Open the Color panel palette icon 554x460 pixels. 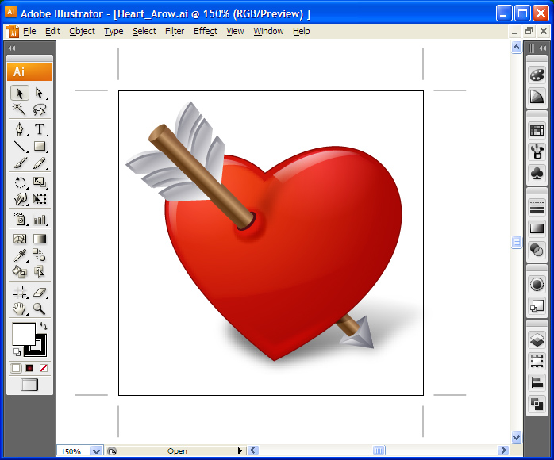point(537,75)
